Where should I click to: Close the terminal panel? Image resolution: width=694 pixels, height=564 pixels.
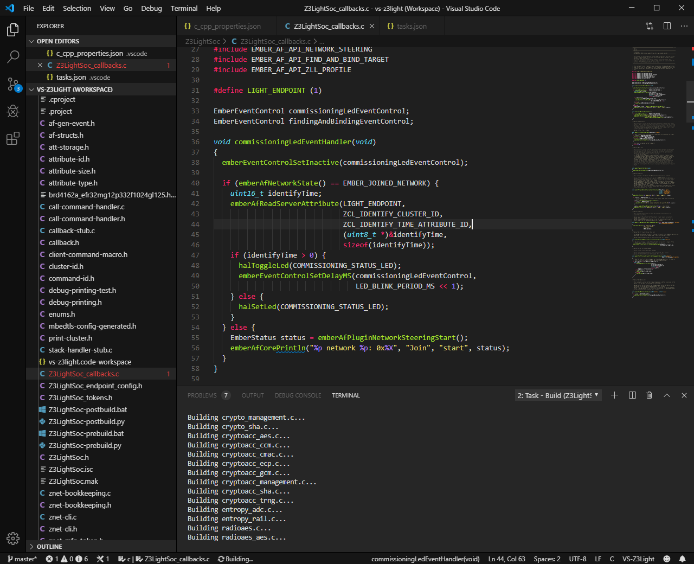click(x=684, y=395)
